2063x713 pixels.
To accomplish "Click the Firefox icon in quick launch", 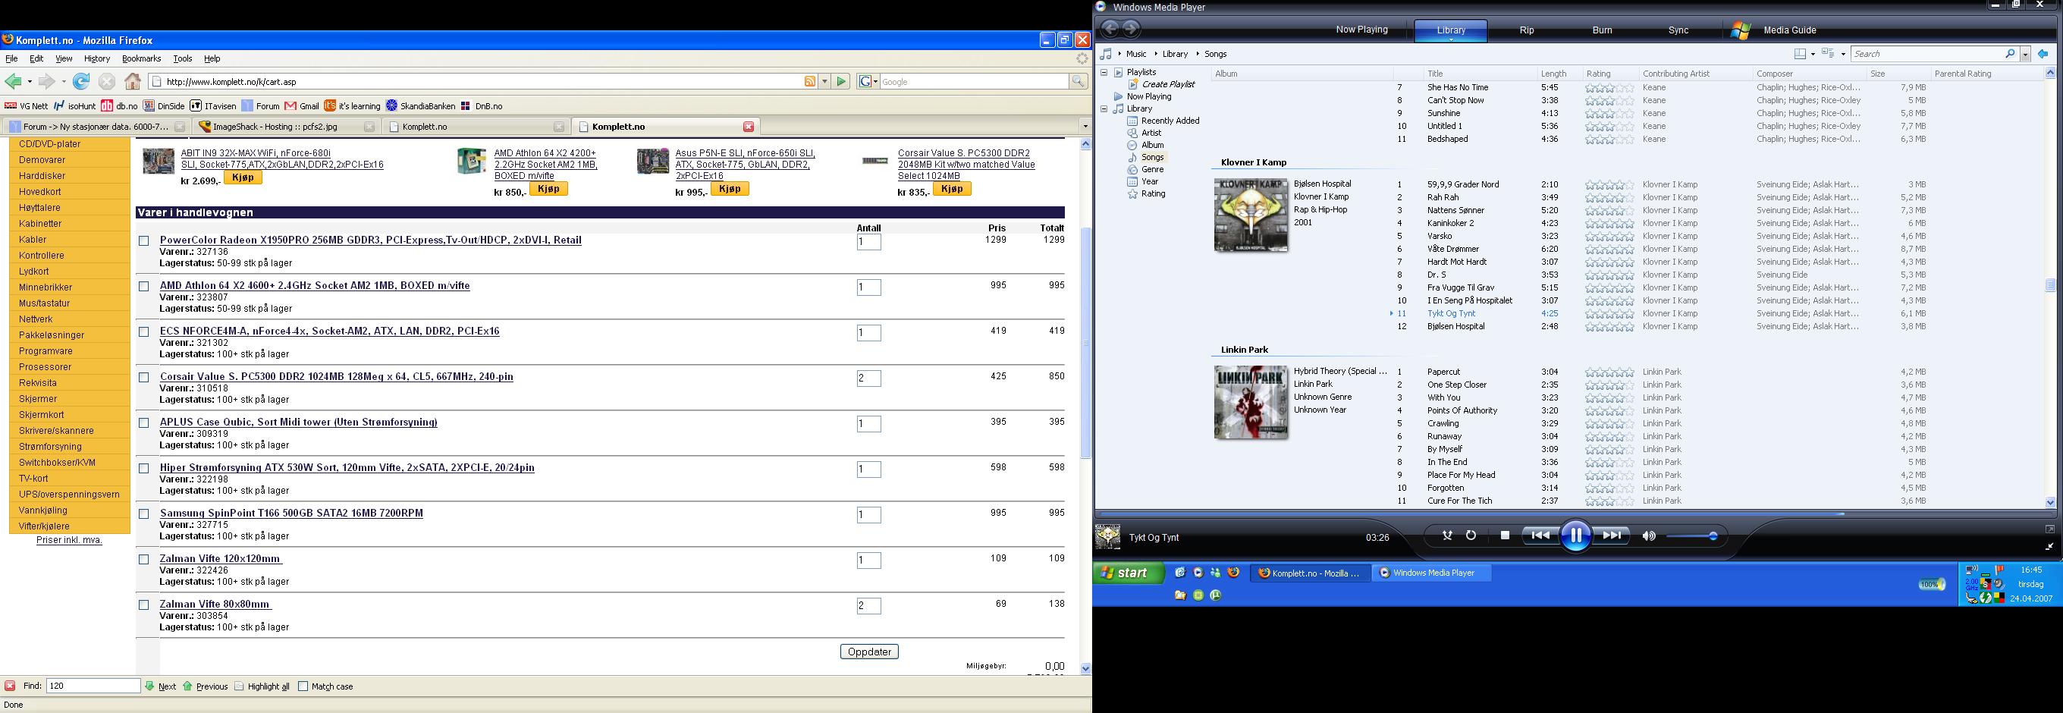I will click(x=1234, y=573).
